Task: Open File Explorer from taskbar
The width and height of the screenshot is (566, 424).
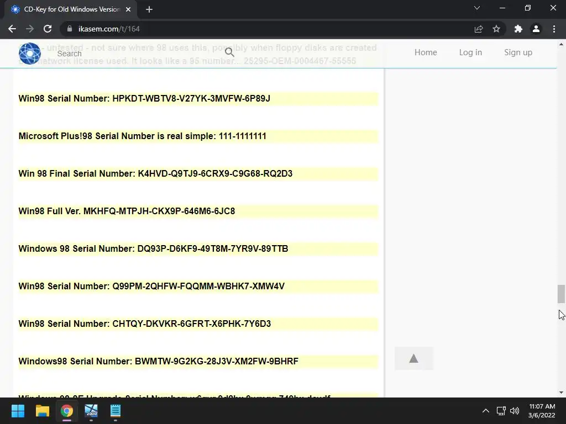Action: pyautogui.click(x=42, y=411)
